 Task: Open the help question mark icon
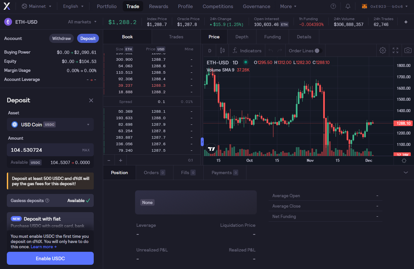333,6
